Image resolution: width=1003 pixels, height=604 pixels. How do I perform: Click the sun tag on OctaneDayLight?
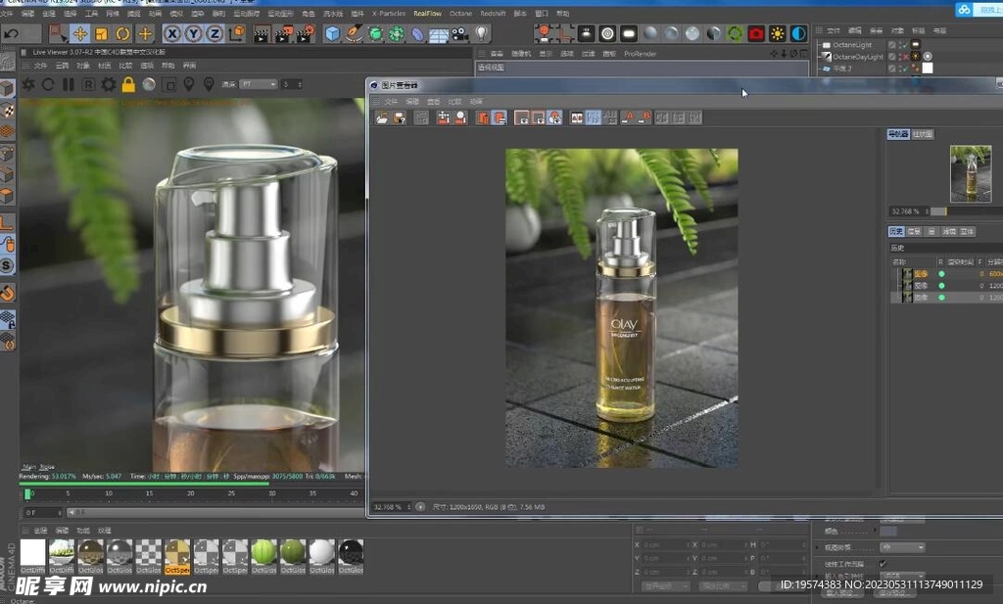point(916,56)
